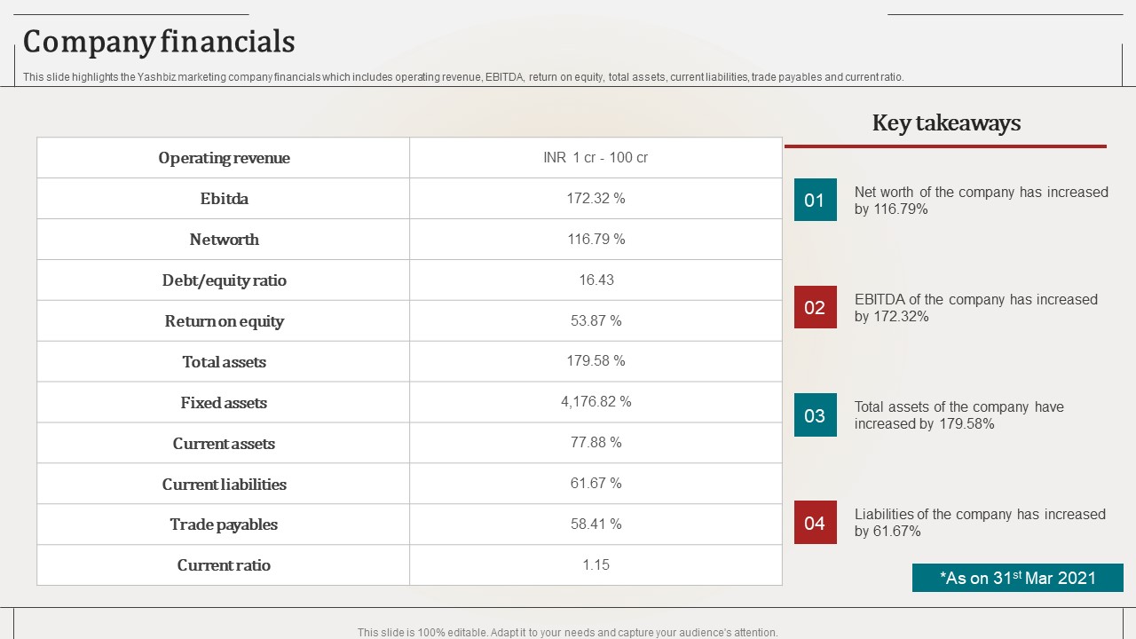This screenshot has width=1136, height=639.
Task: Click the red 02 number badge
Action: pos(815,307)
